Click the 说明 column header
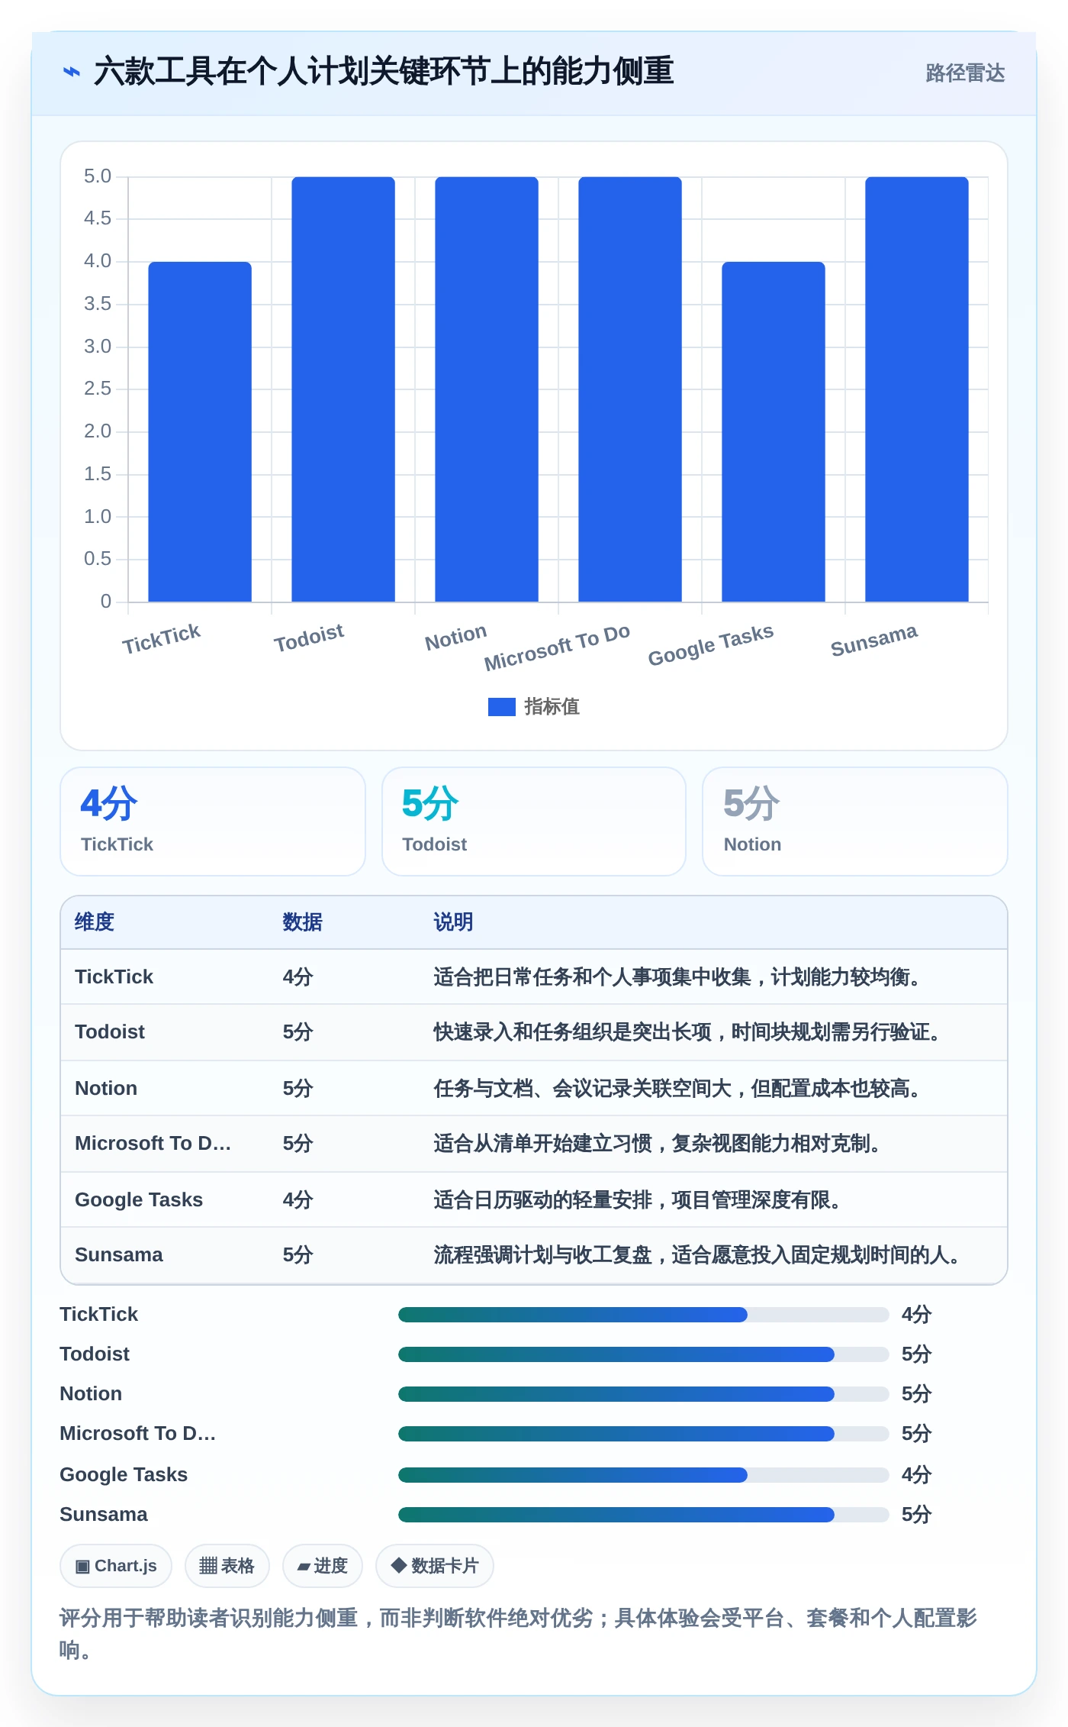Viewport: 1068px width, 1727px height. pyautogui.click(x=453, y=922)
